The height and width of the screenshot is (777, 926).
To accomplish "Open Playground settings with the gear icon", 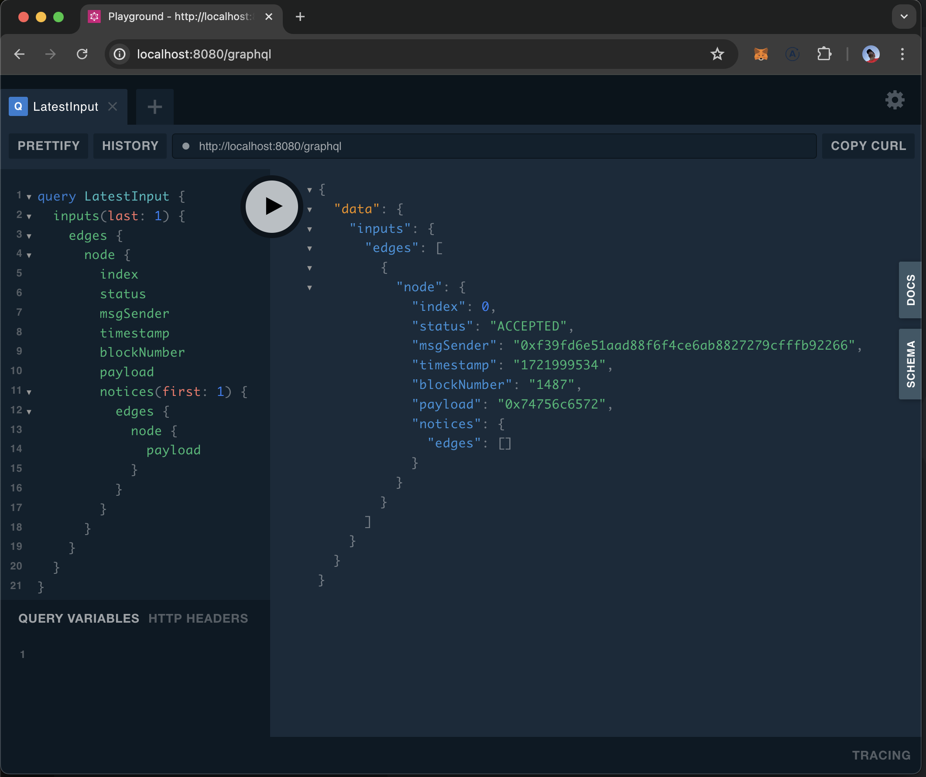I will click(894, 100).
